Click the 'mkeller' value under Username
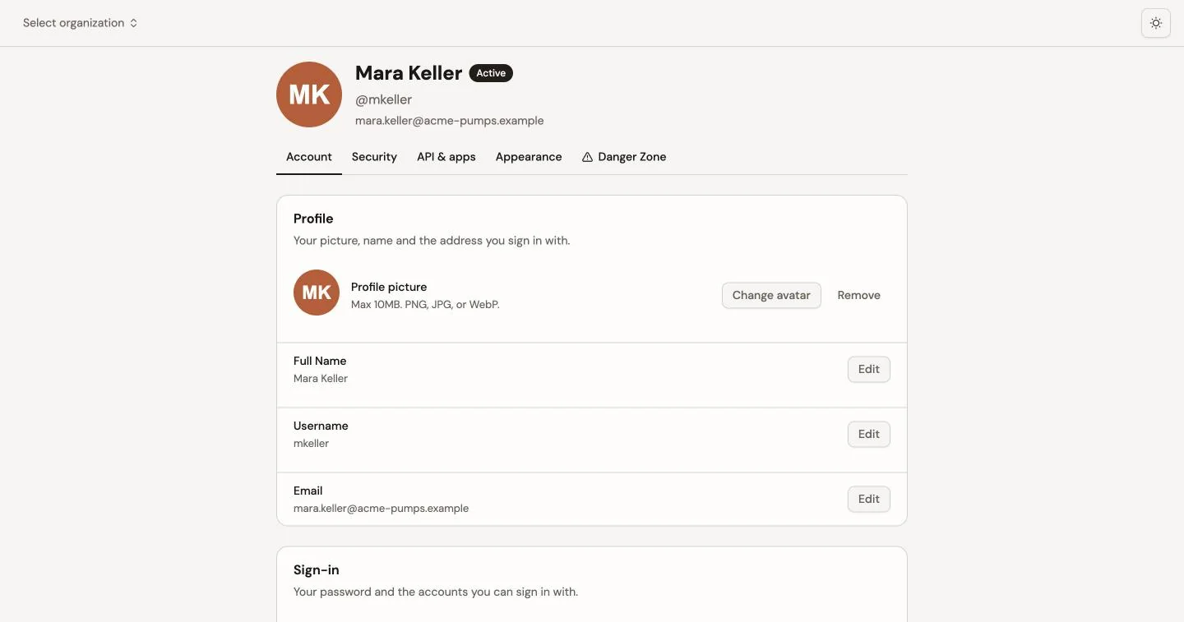The height and width of the screenshot is (622, 1184). tap(311, 444)
